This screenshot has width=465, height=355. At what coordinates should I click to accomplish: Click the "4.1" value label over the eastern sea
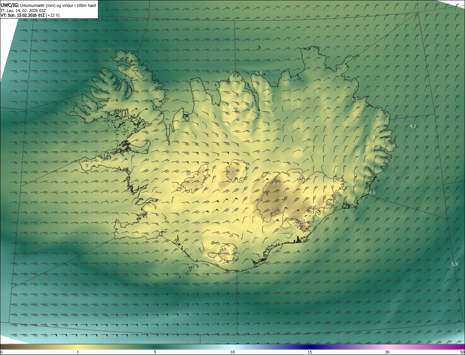[x=413, y=126]
